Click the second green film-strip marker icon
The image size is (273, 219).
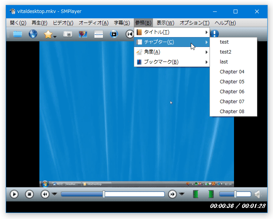click(211, 194)
